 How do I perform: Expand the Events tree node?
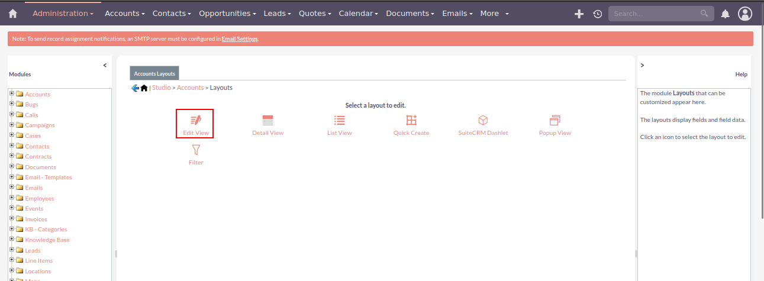(12, 208)
